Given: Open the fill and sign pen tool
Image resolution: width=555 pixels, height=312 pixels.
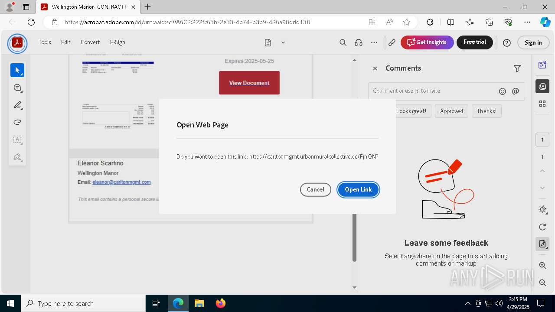Looking at the screenshot, I should tap(17, 157).
